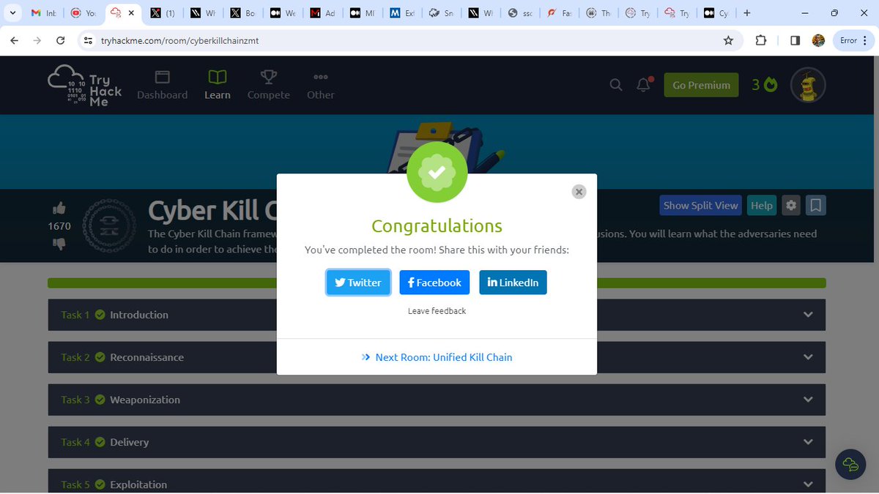Open room options gear icon
879x494 pixels.
pyautogui.click(x=790, y=206)
